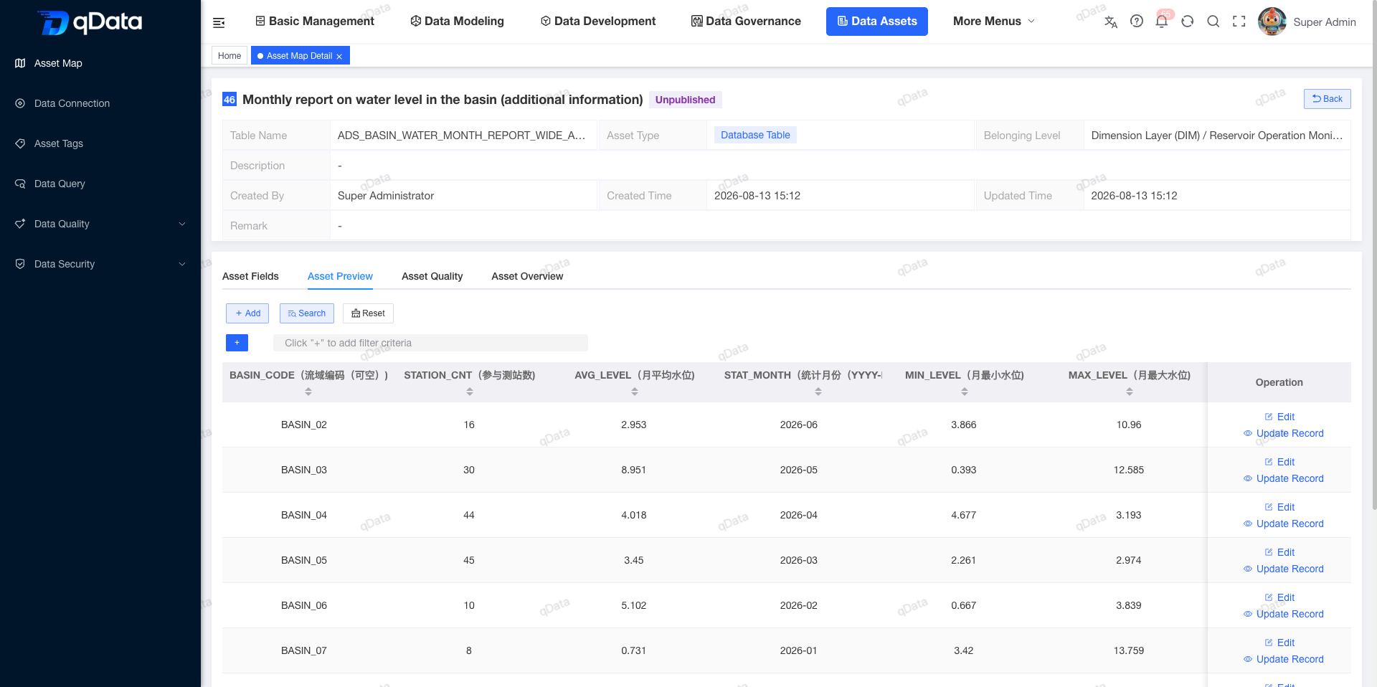
Task: Edit the BASIN_07 row
Action: (x=1279, y=643)
